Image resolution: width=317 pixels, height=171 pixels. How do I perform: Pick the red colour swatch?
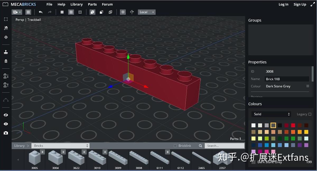(x=293, y=125)
